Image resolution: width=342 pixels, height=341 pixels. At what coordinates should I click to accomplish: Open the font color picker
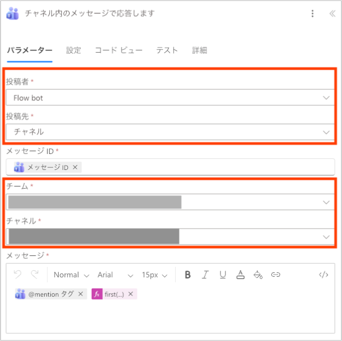click(x=240, y=275)
